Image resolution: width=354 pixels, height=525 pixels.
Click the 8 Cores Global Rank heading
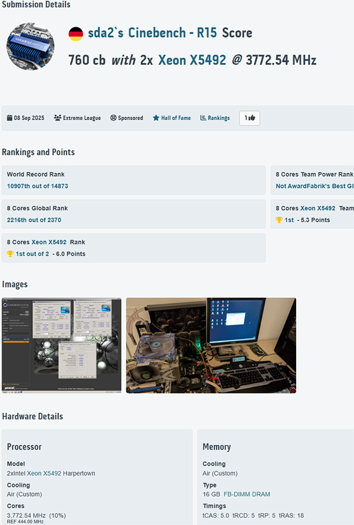pyautogui.click(x=38, y=208)
